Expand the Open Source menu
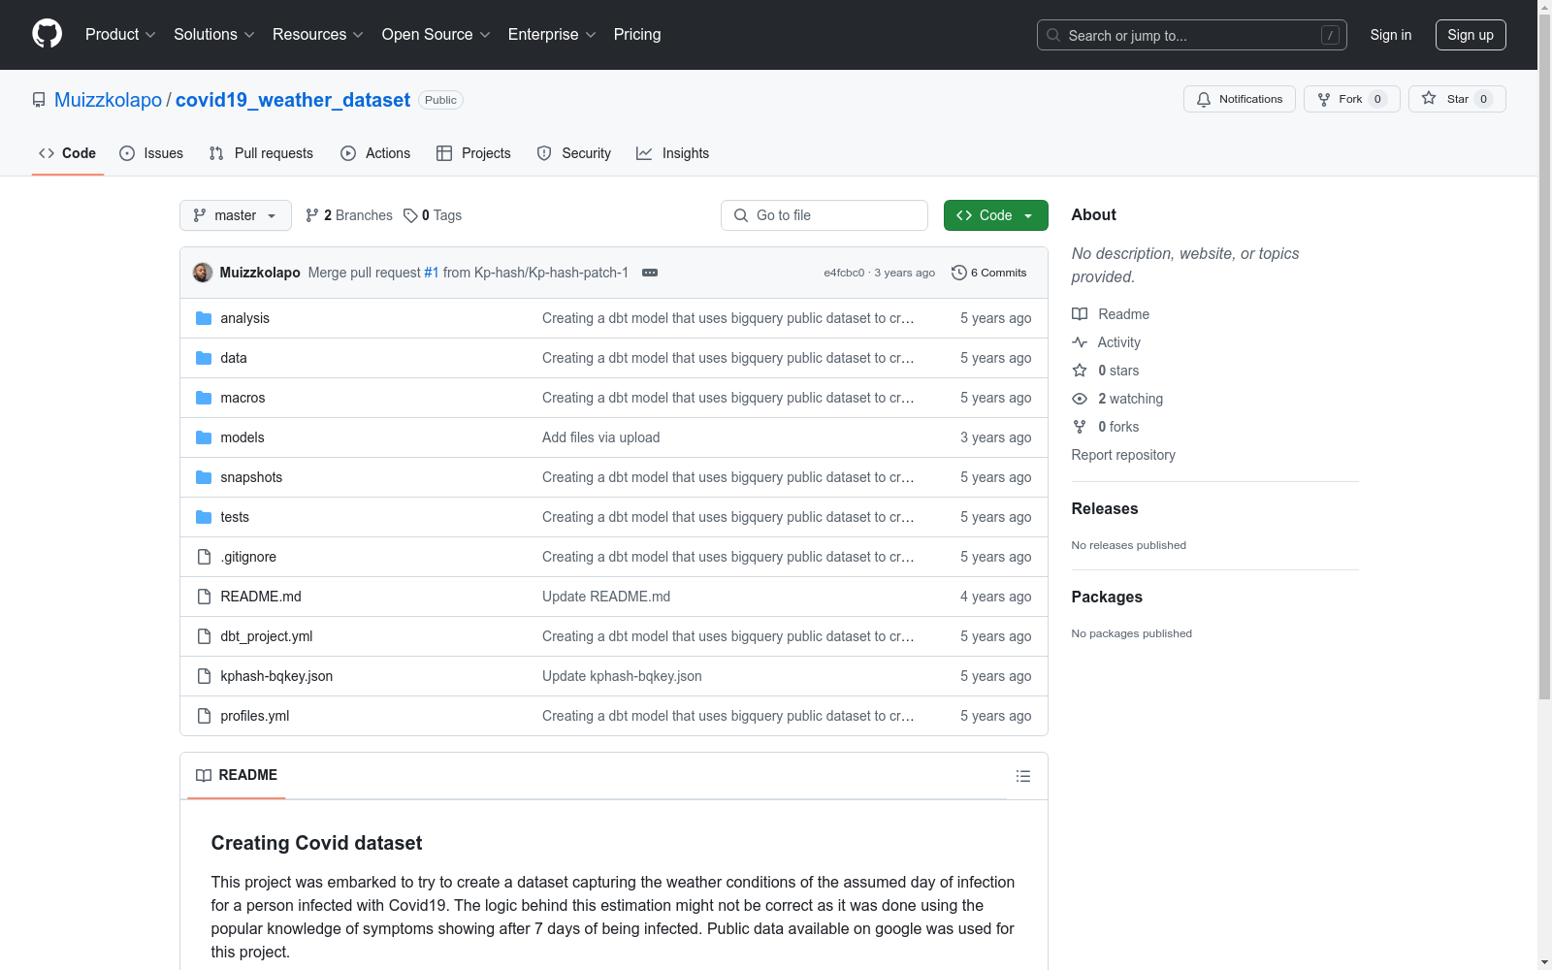 (x=436, y=35)
